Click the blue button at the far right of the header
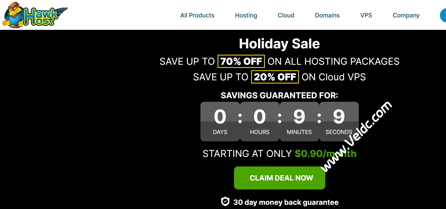 [x=443, y=15]
